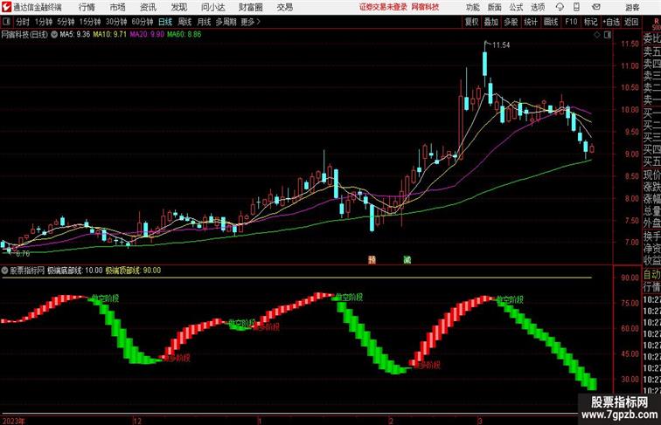This screenshot has height=425, width=661.
Task: Click the 标记 mark button
Action: pyautogui.click(x=590, y=22)
